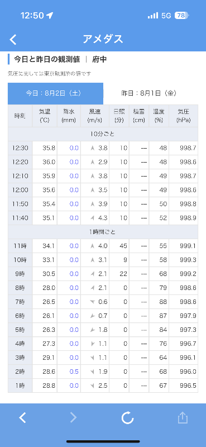
Task: Tap the share icon in bottom toolbar
Action: (x=183, y=417)
